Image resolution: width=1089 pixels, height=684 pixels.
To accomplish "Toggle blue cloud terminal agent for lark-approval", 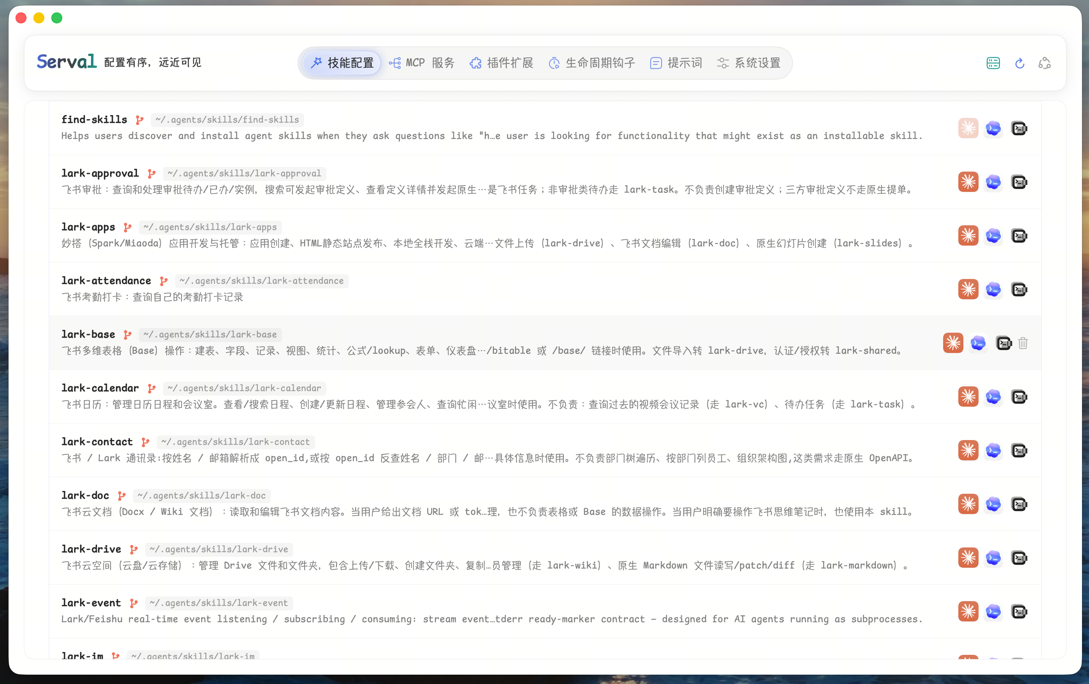I will [x=994, y=182].
